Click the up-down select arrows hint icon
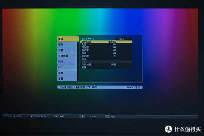Screen dimensions: 204x136 pyautogui.click(x=77, y=87)
